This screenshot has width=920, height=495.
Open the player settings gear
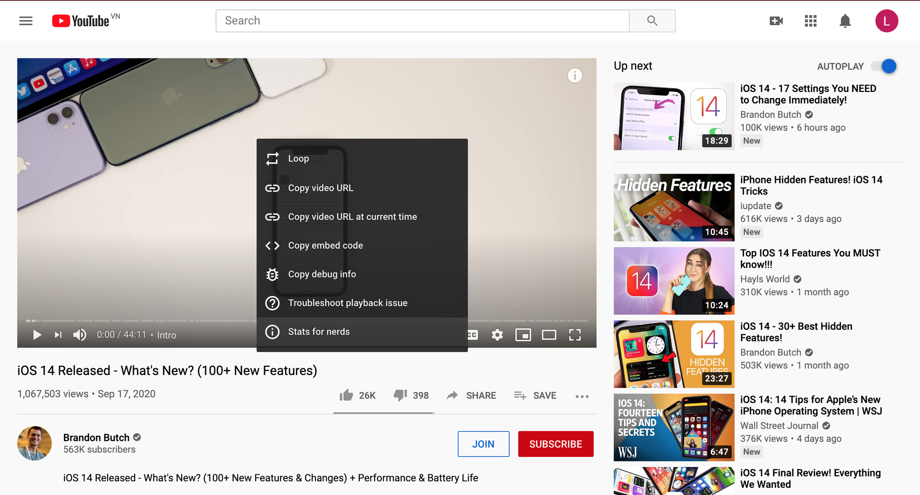(x=497, y=335)
